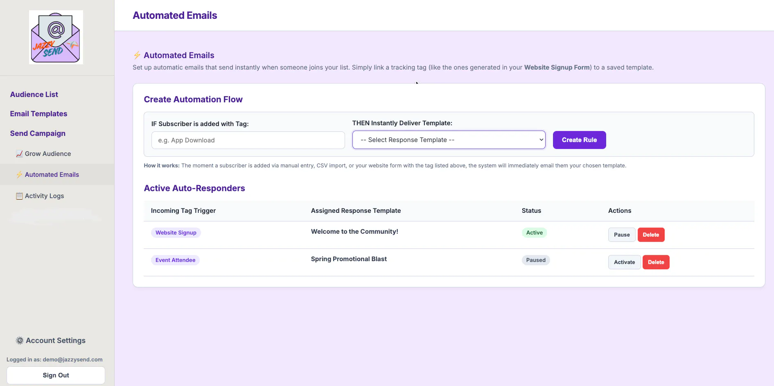Screen dimensions: 774x386
Task: Click the Actions column header
Action: (x=620, y=211)
